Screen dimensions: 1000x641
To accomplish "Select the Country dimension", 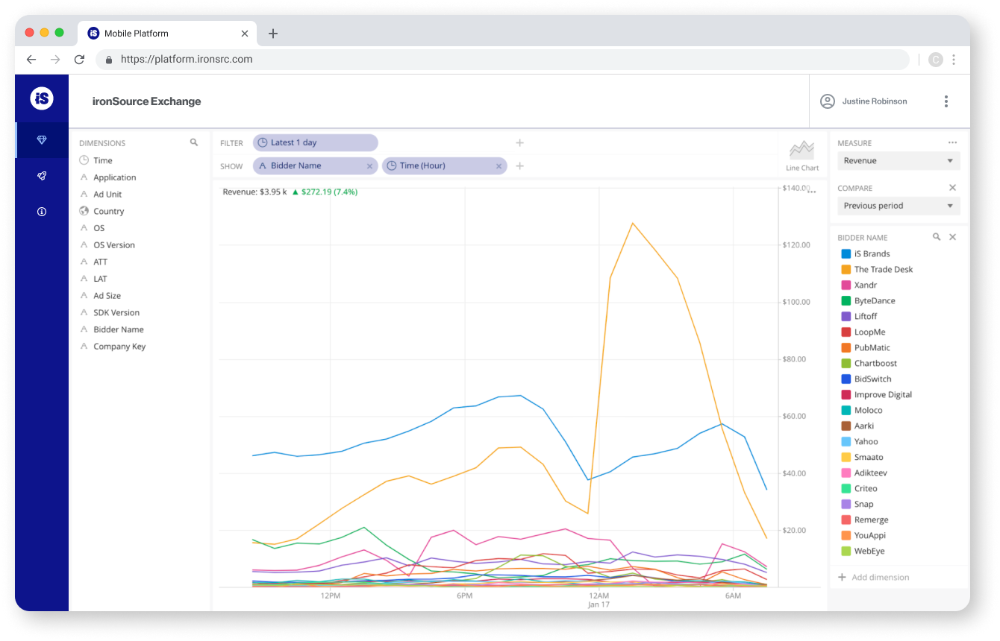I will (109, 212).
